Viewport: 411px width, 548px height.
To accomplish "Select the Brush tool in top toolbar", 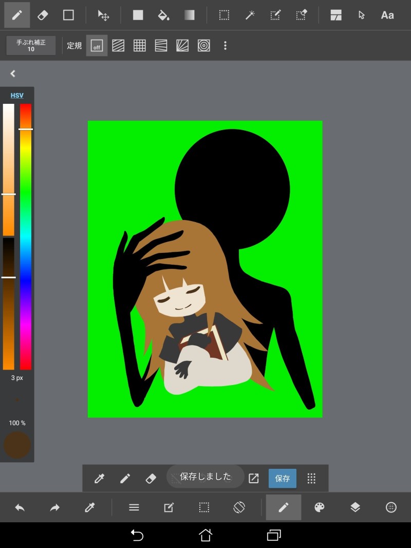I will click(x=17, y=15).
